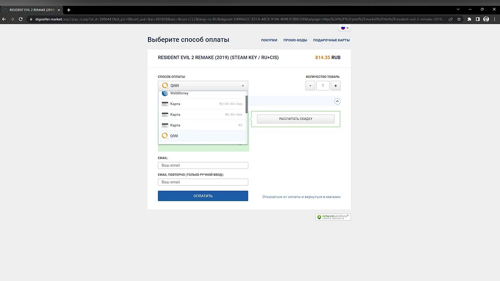The height and width of the screenshot is (281, 500).
Task: Reload the page with refresh icon
Action: pos(21,19)
